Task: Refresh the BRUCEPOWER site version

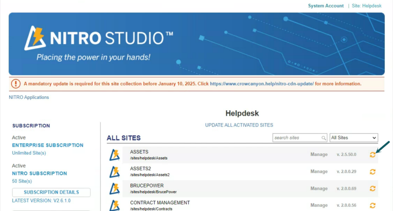Action: coord(372,188)
